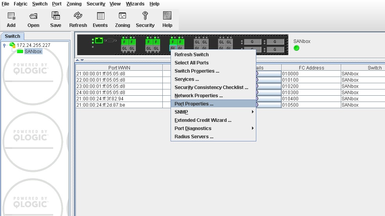Select Port WWN 23:00:00:01:ff:05:05:d8
The height and width of the screenshot is (216, 385).
coord(119,86)
